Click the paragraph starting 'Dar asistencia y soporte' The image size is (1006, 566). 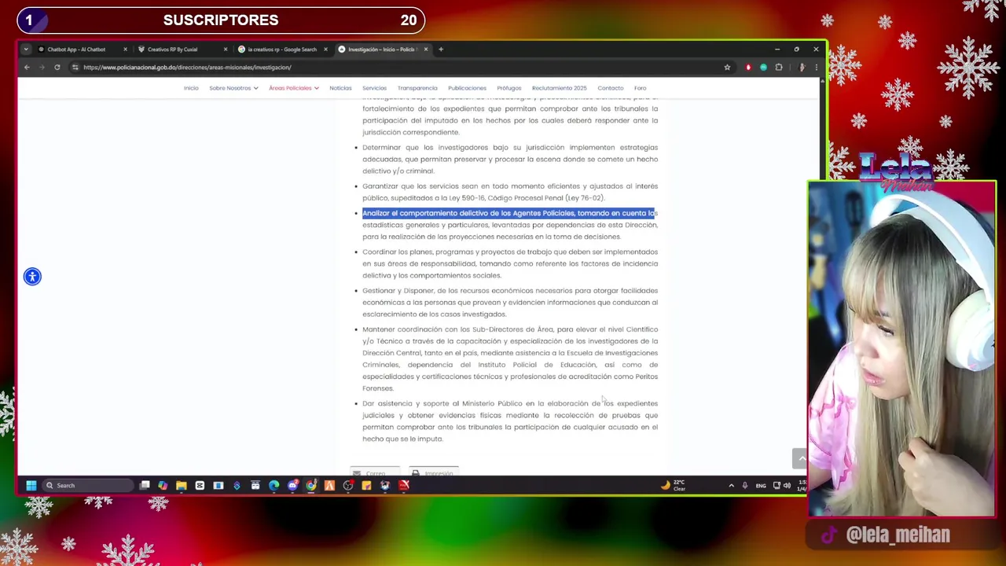tap(510, 421)
